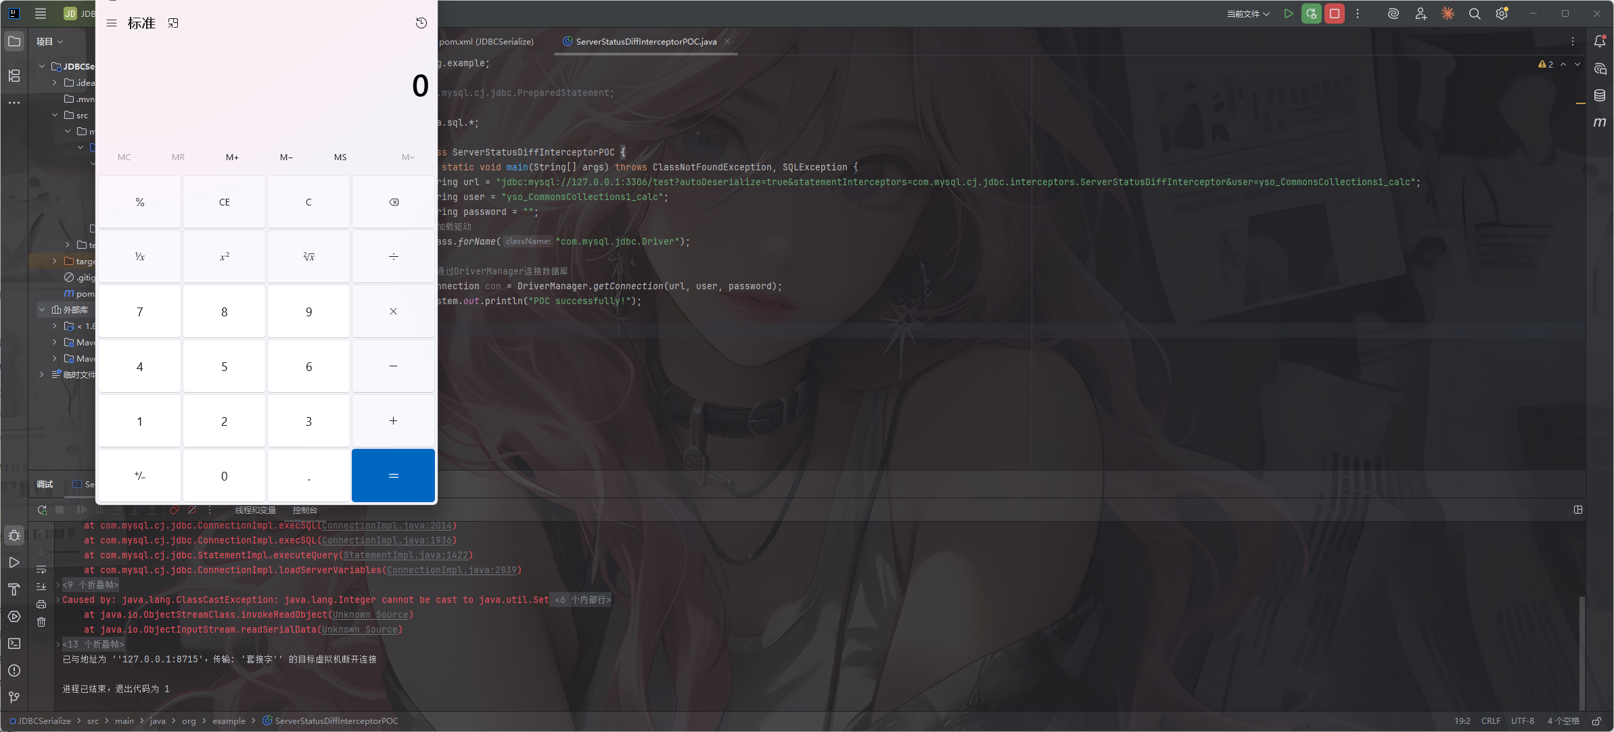Open the Problems tool window

14,670
